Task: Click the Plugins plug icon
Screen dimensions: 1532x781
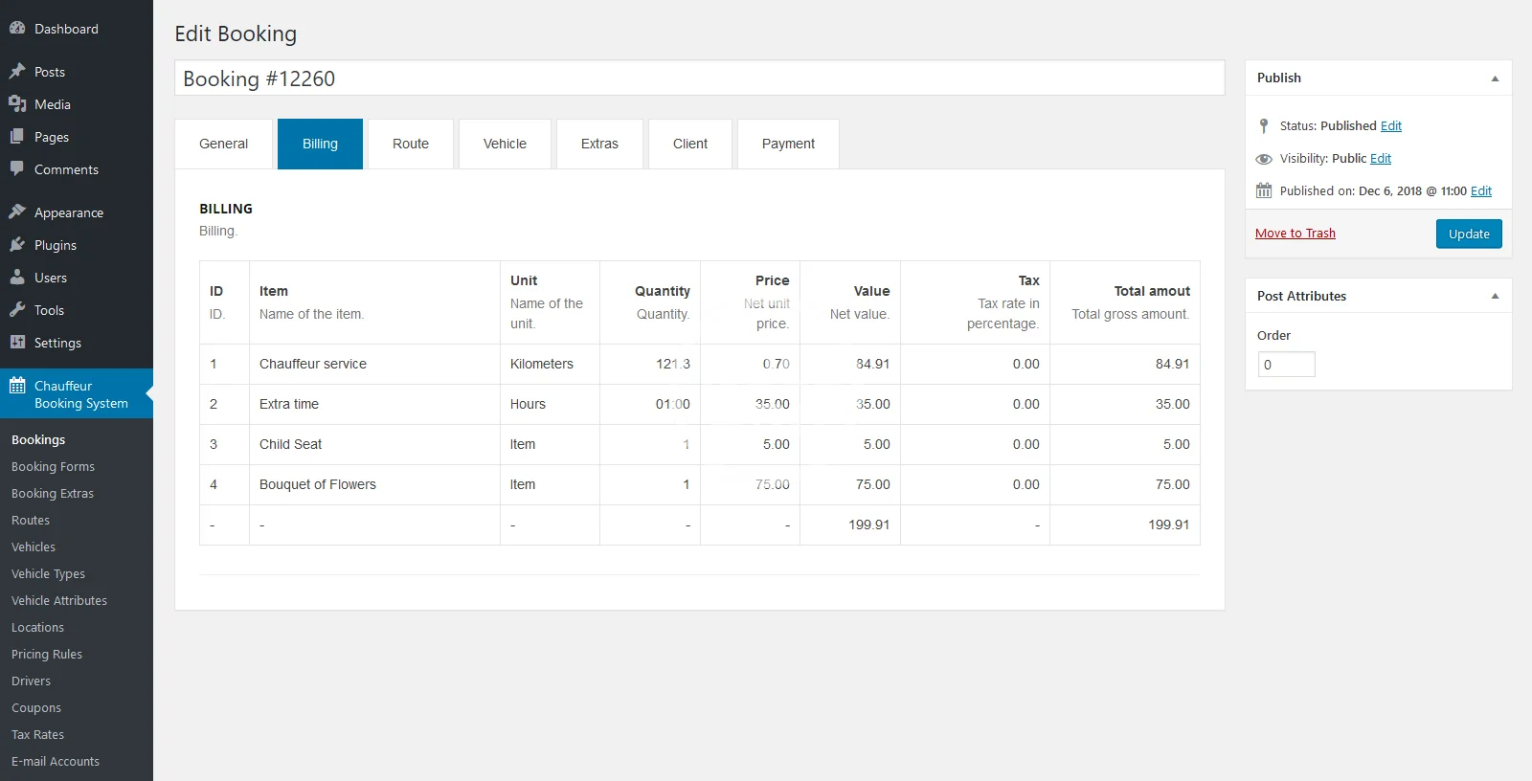Action: point(17,245)
